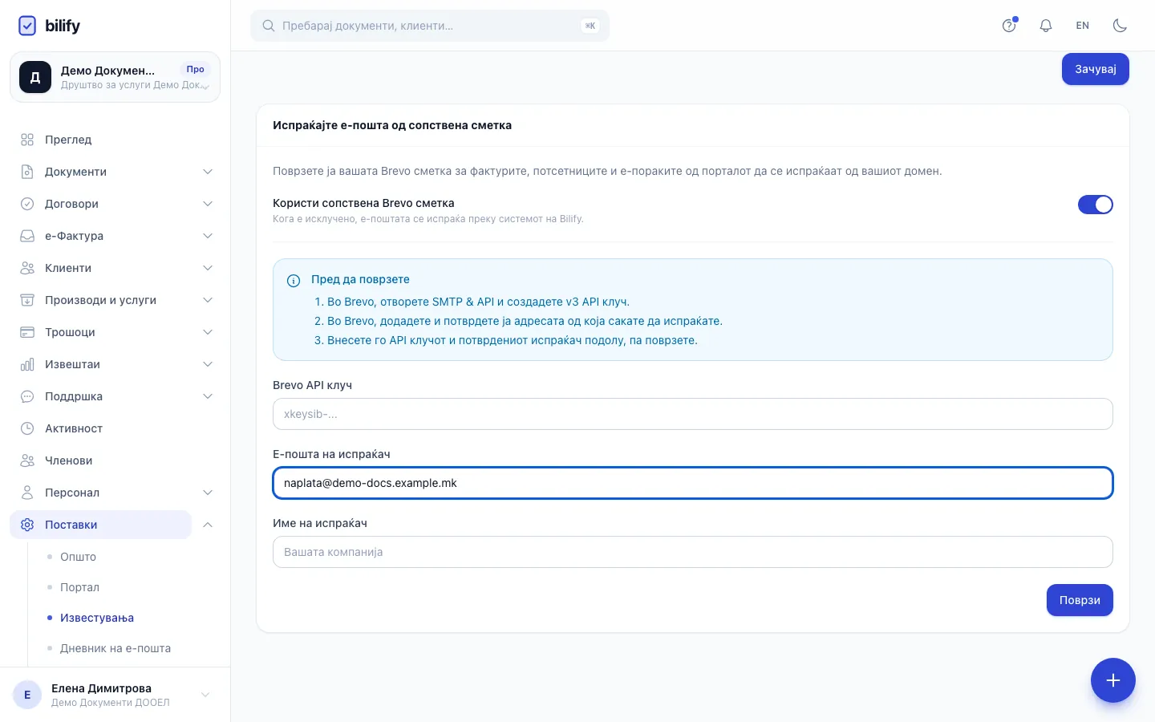Collapse the Поставки submenu chevron
This screenshot has height=722, width=1155.
pos(208,525)
